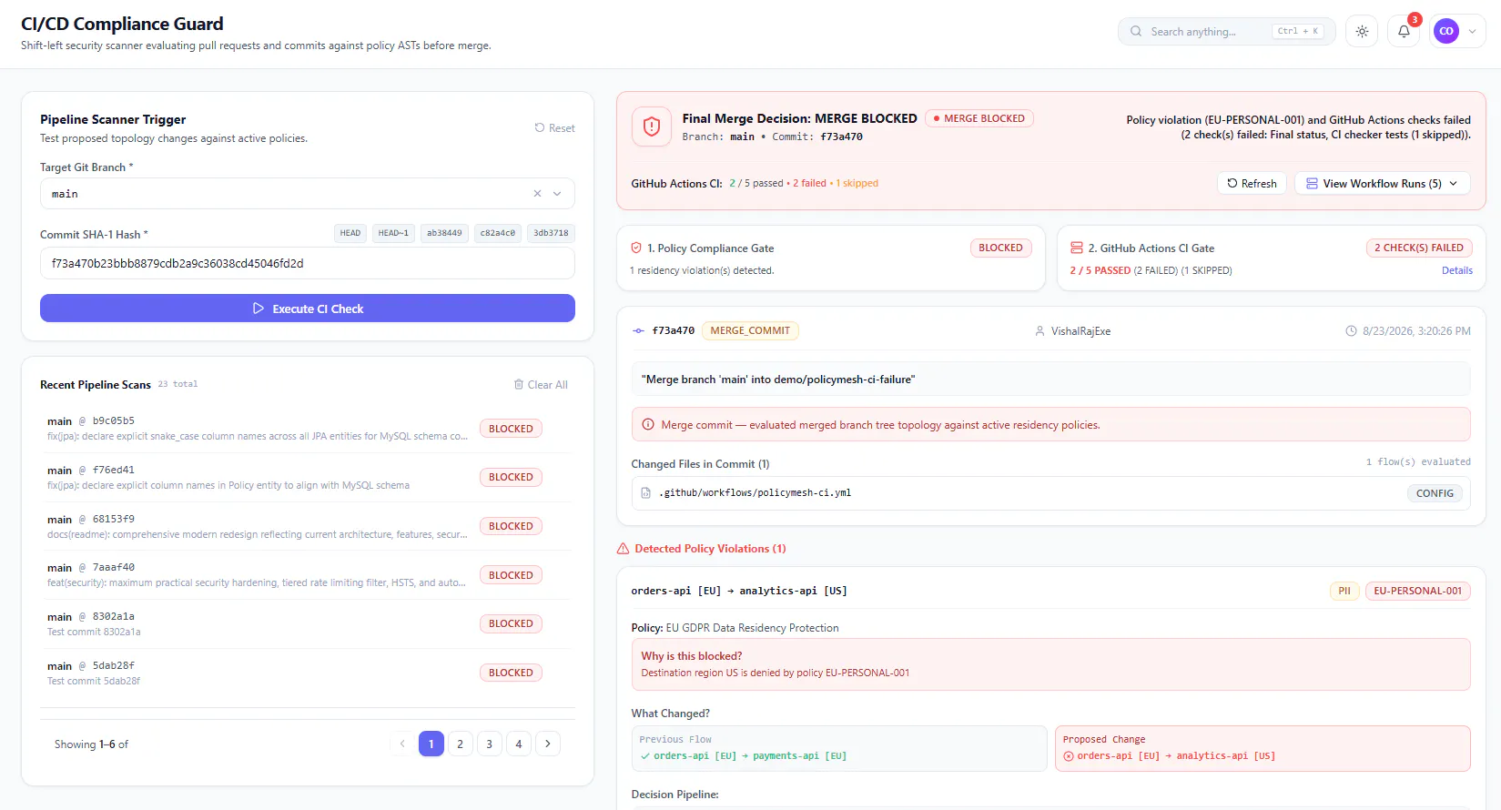Click the Commit SHA-1 Hash input
Viewport: 1501px width, 810px height.
coord(308,263)
